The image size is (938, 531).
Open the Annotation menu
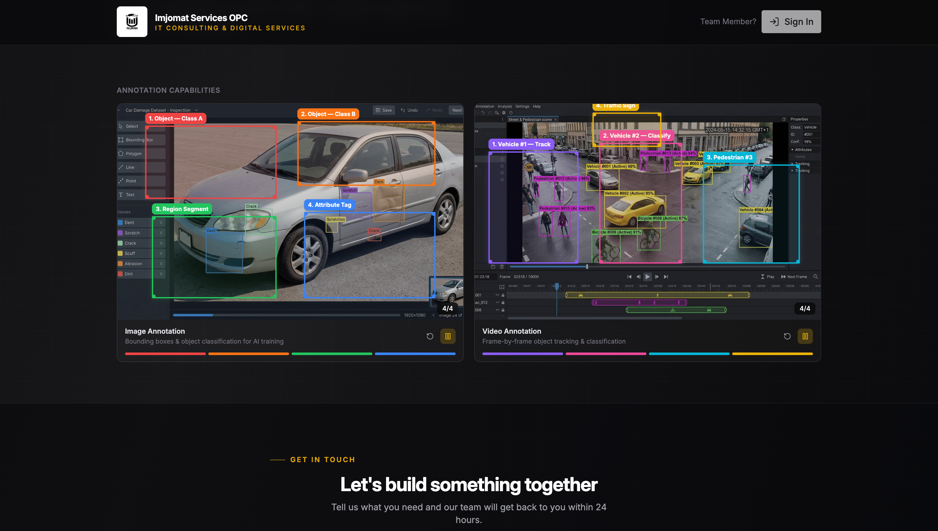pyautogui.click(x=485, y=106)
